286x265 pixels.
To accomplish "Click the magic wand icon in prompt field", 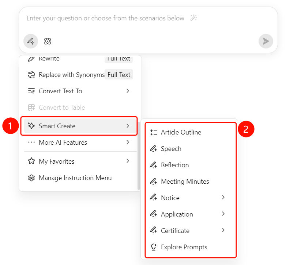I will [x=193, y=18].
